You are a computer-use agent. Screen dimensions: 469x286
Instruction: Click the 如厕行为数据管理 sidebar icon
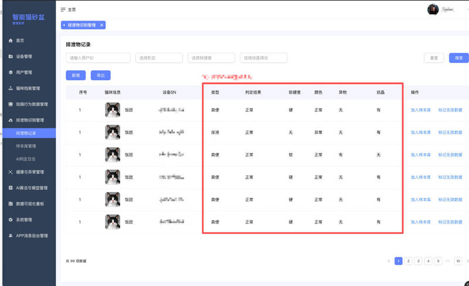(11, 104)
